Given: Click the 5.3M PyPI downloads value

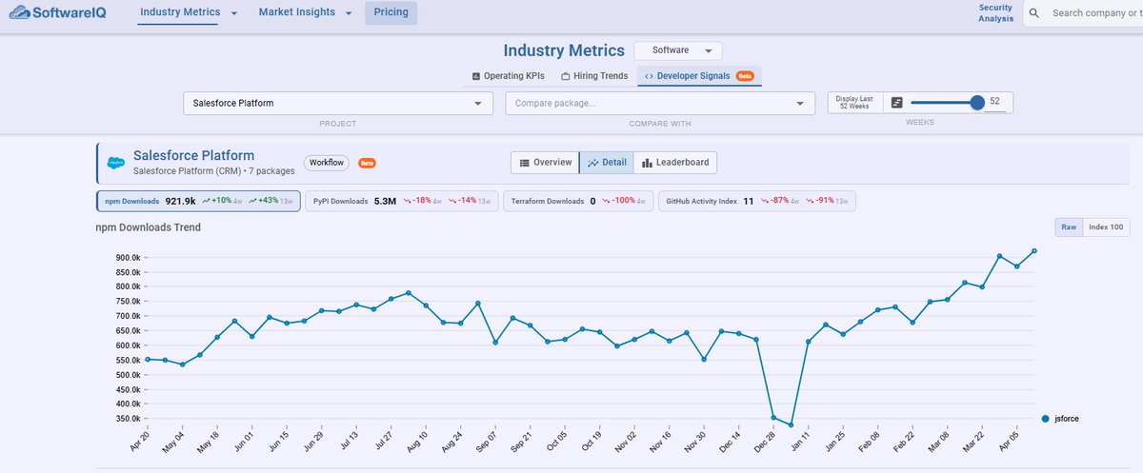Looking at the screenshot, I should coord(385,201).
